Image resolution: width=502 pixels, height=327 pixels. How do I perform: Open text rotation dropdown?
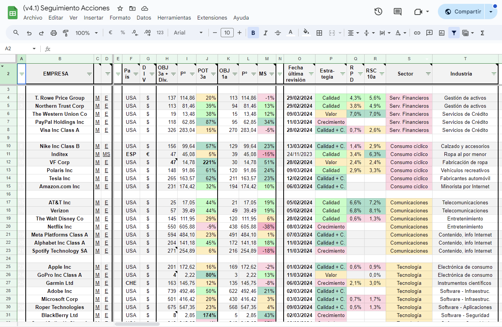401,33
